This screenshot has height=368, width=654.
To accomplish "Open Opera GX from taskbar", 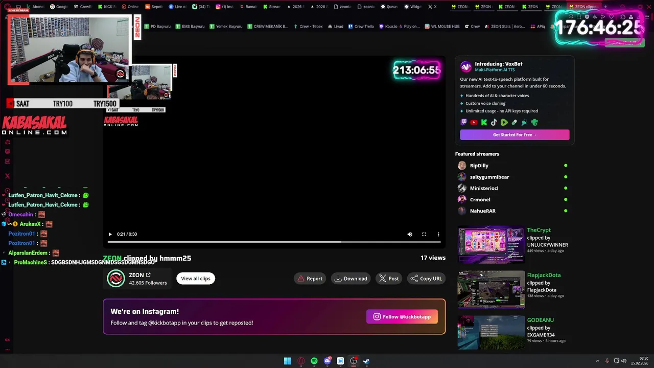I will tap(301, 361).
